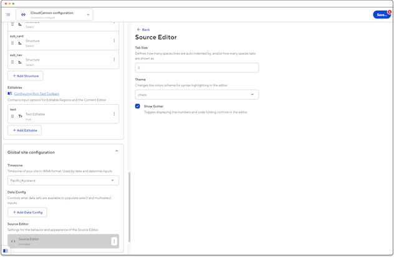Screen dimensions: 394x257
Task: Click the Add Structure button
Action: (26, 75)
